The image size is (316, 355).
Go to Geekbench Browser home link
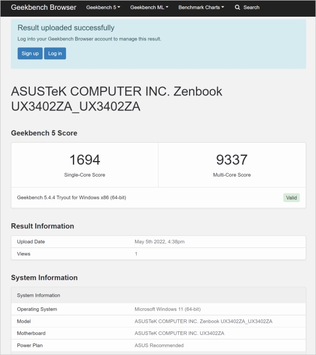44,7
